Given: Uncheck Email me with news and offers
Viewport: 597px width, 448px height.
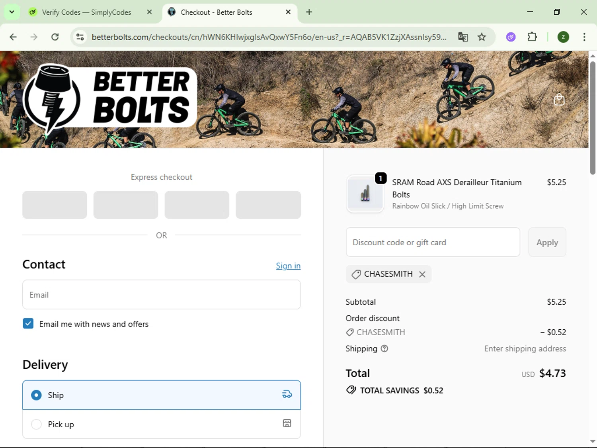Looking at the screenshot, I should coord(28,323).
